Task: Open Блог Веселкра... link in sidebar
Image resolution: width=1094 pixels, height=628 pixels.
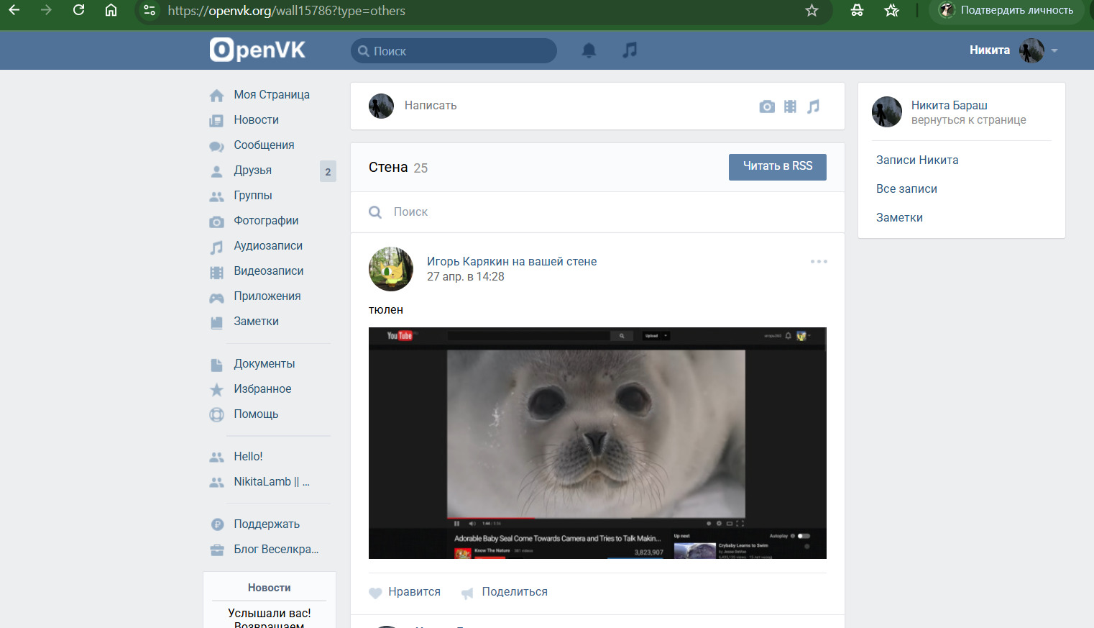Action: point(276,549)
